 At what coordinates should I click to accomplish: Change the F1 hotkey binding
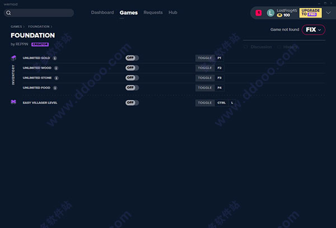click(x=220, y=58)
